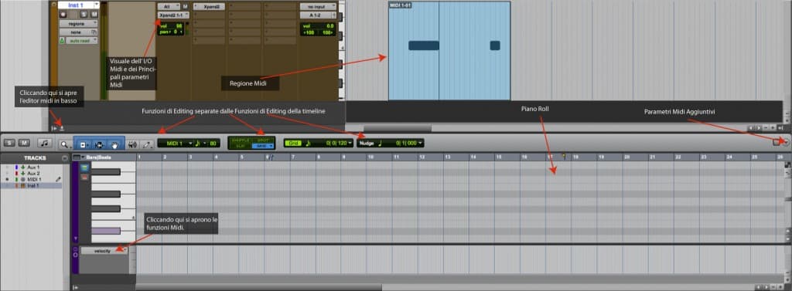Click the short MIDI note in the region
This screenshot has width=792, height=291.
[495, 46]
